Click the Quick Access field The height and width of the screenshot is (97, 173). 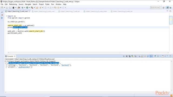pos(155,8)
